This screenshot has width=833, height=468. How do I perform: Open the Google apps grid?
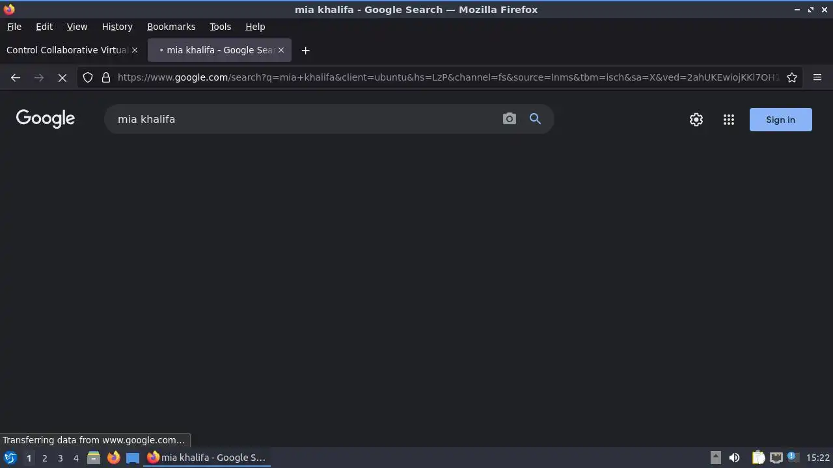729,120
